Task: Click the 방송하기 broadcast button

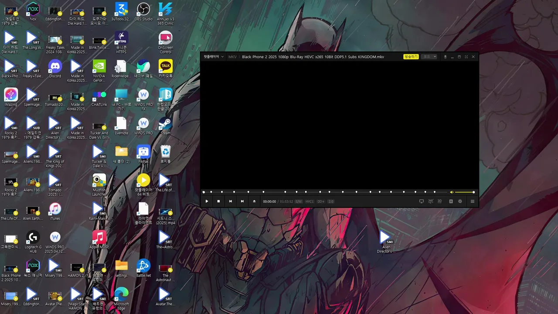Action: coord(411,57)
